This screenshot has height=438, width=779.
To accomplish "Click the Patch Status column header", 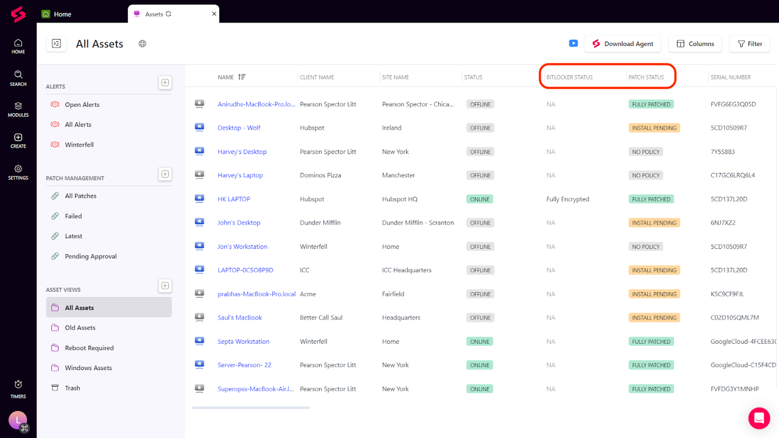I will [646, 77].
